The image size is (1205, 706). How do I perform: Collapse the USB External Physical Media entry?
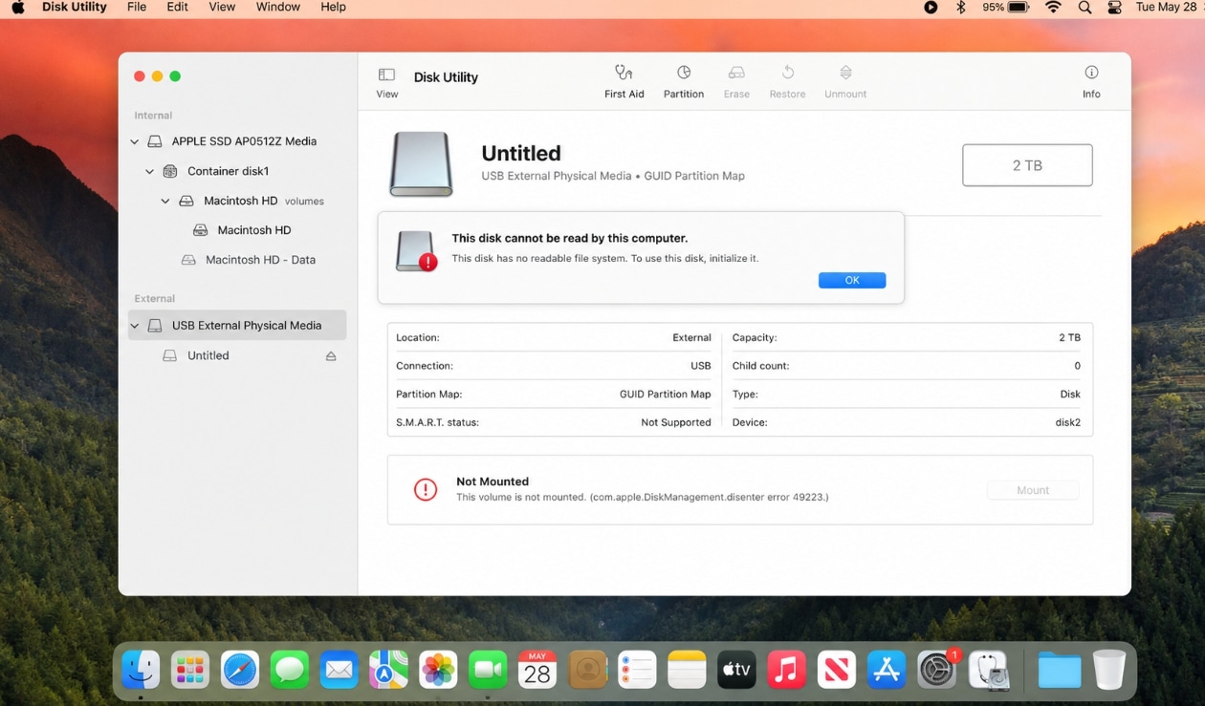[x=134, y=326]
